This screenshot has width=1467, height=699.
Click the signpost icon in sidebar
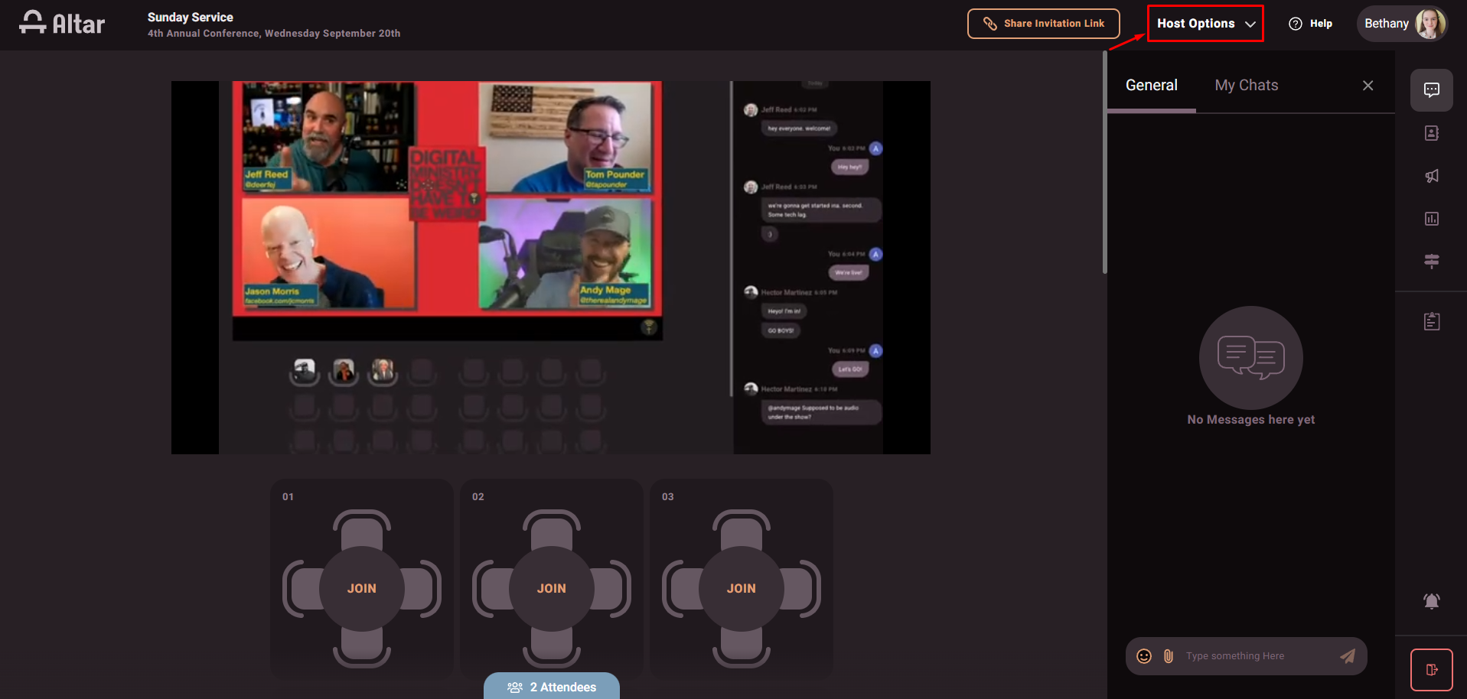pos(1431,262)
